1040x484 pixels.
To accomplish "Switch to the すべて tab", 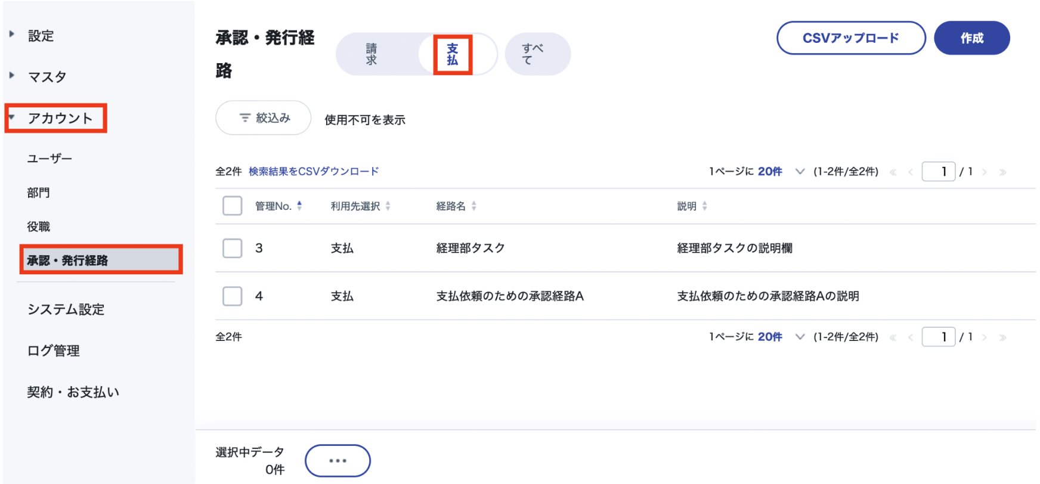I will pos(537,54).
